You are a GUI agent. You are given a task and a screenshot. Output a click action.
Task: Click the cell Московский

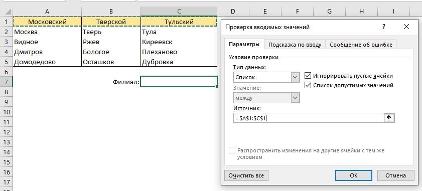47,22
